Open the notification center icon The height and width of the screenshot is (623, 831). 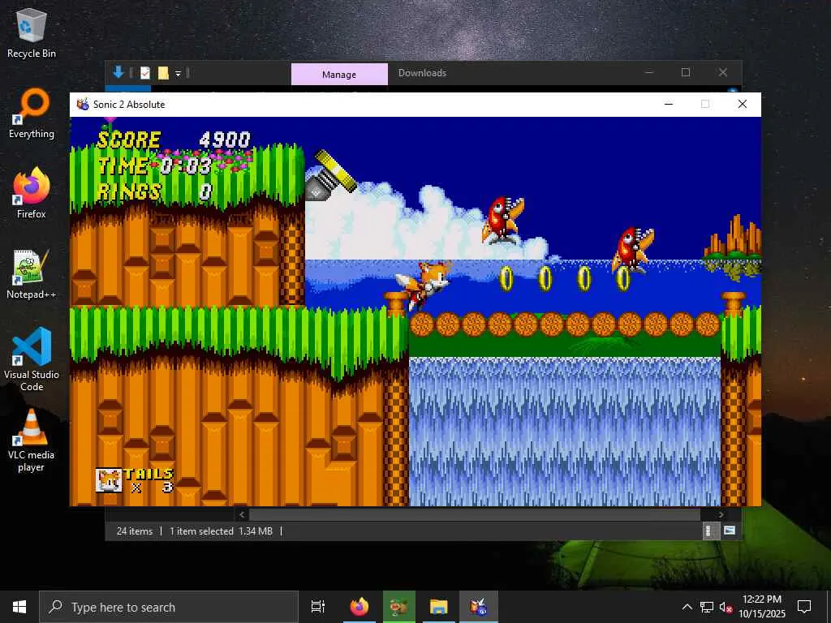(x=804, y=607)
